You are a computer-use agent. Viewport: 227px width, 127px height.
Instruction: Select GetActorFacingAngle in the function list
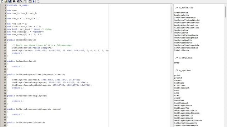[x=186, y=38]
